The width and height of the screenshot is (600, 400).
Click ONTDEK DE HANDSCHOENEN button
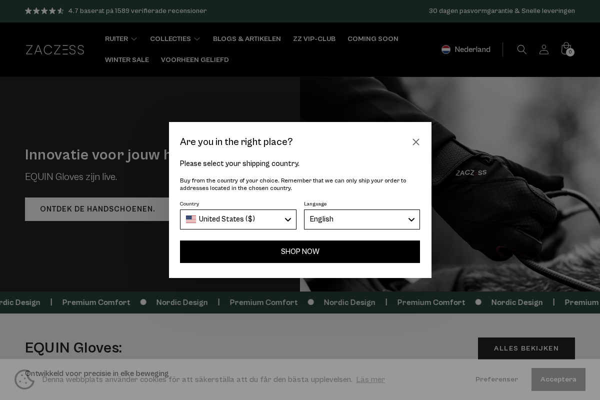pos(97,209)
